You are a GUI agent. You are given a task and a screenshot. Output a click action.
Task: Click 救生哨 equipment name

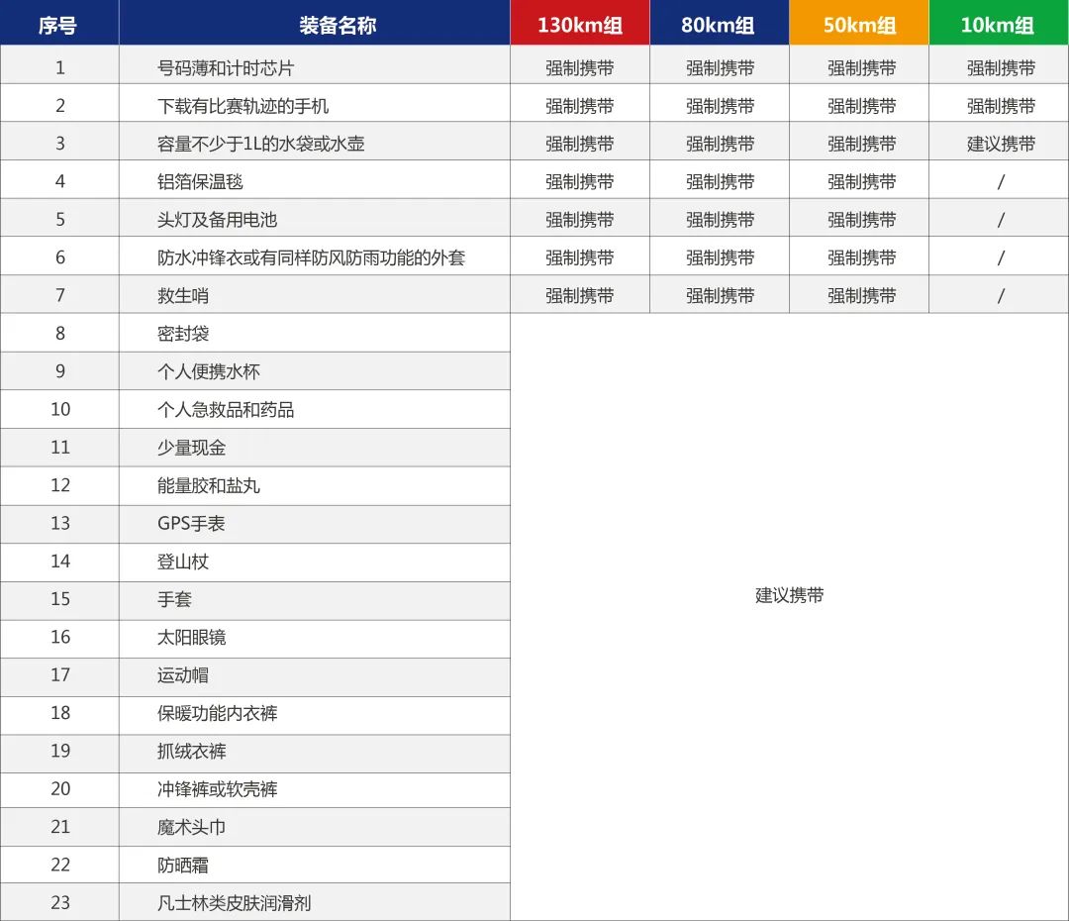point(183,295)
